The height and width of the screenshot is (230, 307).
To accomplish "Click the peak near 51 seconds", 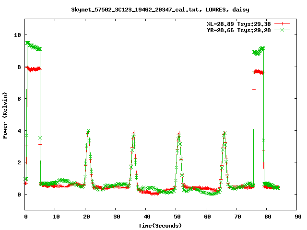I will coord(179,133).
